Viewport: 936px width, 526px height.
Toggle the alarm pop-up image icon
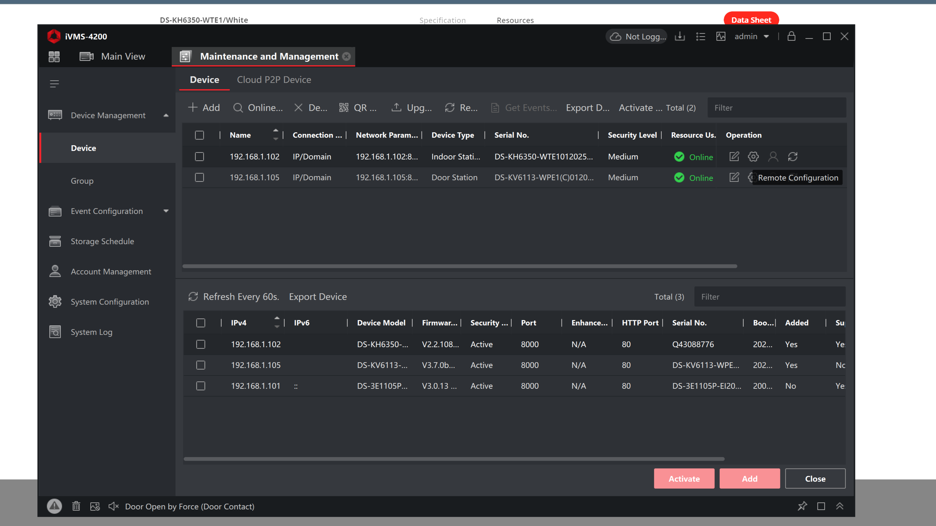(95, 506)
